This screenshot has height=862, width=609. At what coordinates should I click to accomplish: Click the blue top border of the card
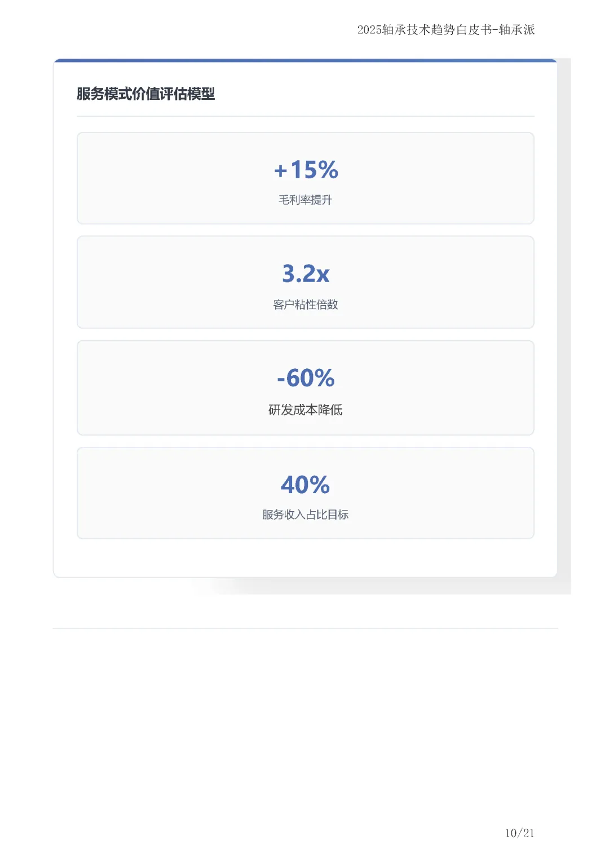pyautogui.click(x=305, y=60)
